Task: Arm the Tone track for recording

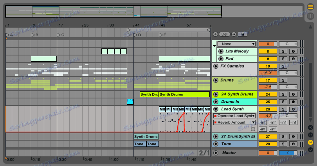Action: (x=293, y=144)
